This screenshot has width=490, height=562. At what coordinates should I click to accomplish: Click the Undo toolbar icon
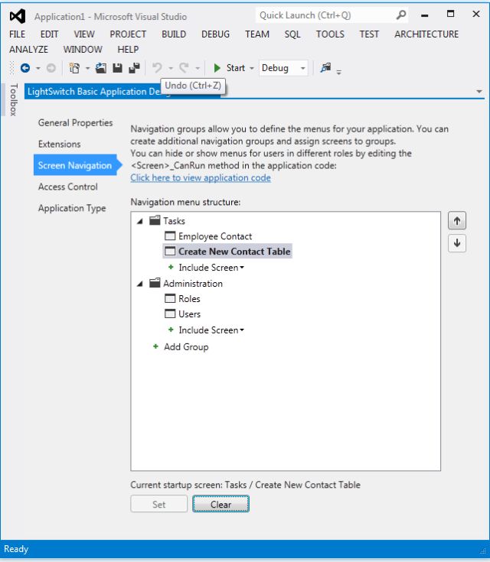click(x=157, y=68)
